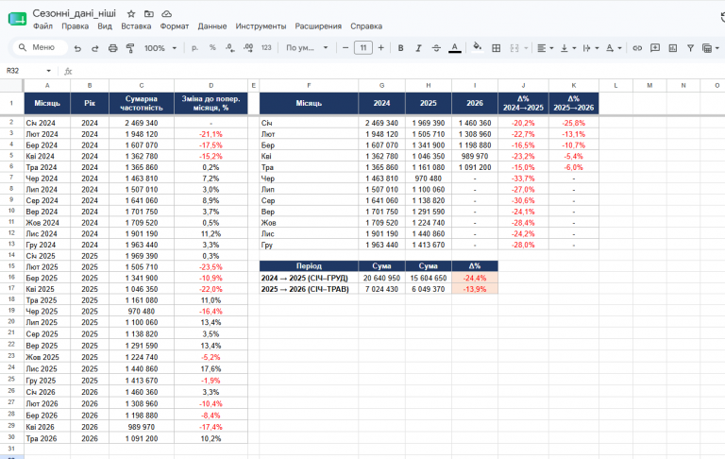This screenshot has width=725, height=459.
Task: Open the Формат menu
Action: [175, 26]
